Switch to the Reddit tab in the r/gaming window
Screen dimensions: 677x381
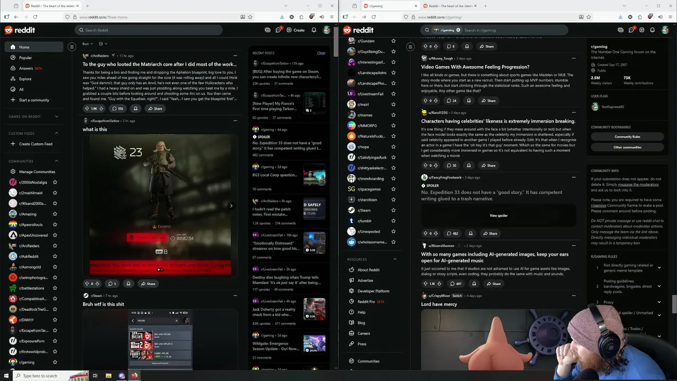(450, 6)
